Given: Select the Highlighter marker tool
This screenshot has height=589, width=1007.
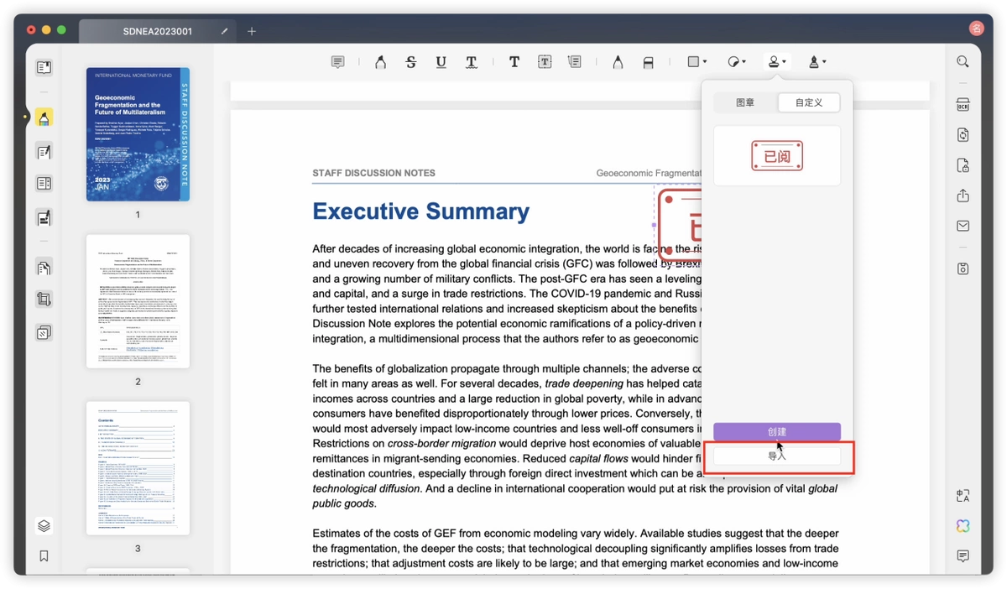Looking at the screenshot, I should point(380,62).
